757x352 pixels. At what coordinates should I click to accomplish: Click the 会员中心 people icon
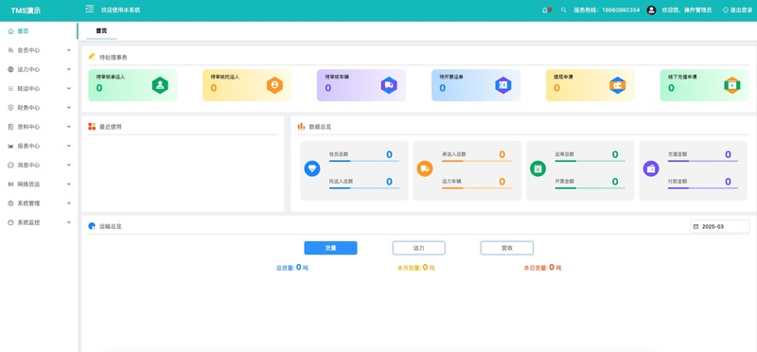(x=10, y=50)
